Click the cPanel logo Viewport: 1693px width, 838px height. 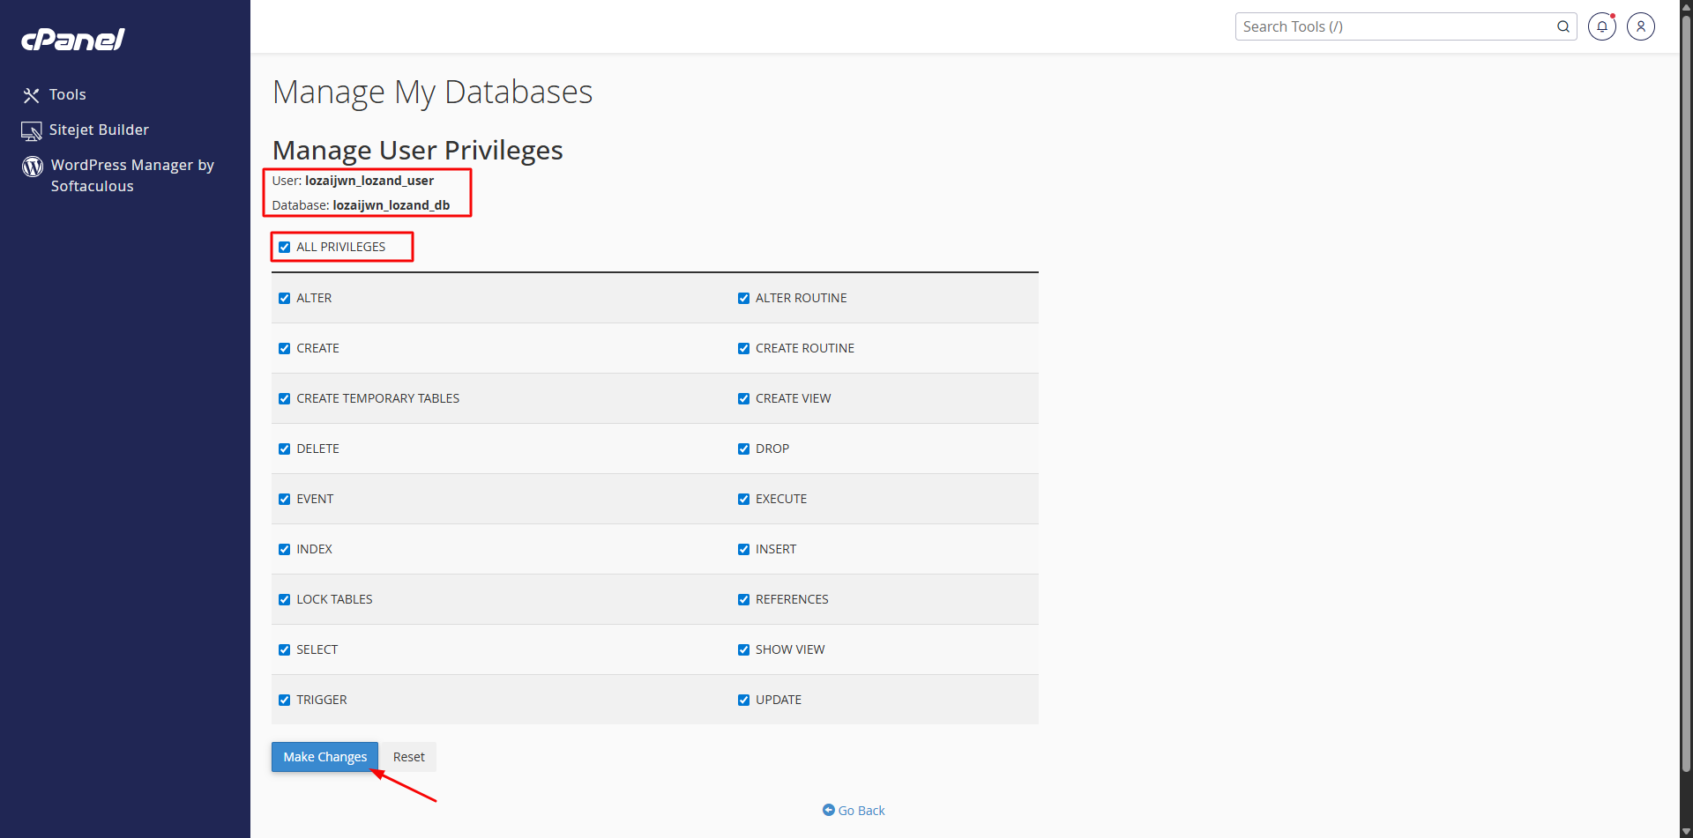tap(72, 39)
